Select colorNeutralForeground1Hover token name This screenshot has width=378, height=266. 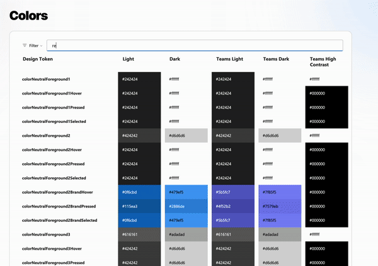coord(52,93)
